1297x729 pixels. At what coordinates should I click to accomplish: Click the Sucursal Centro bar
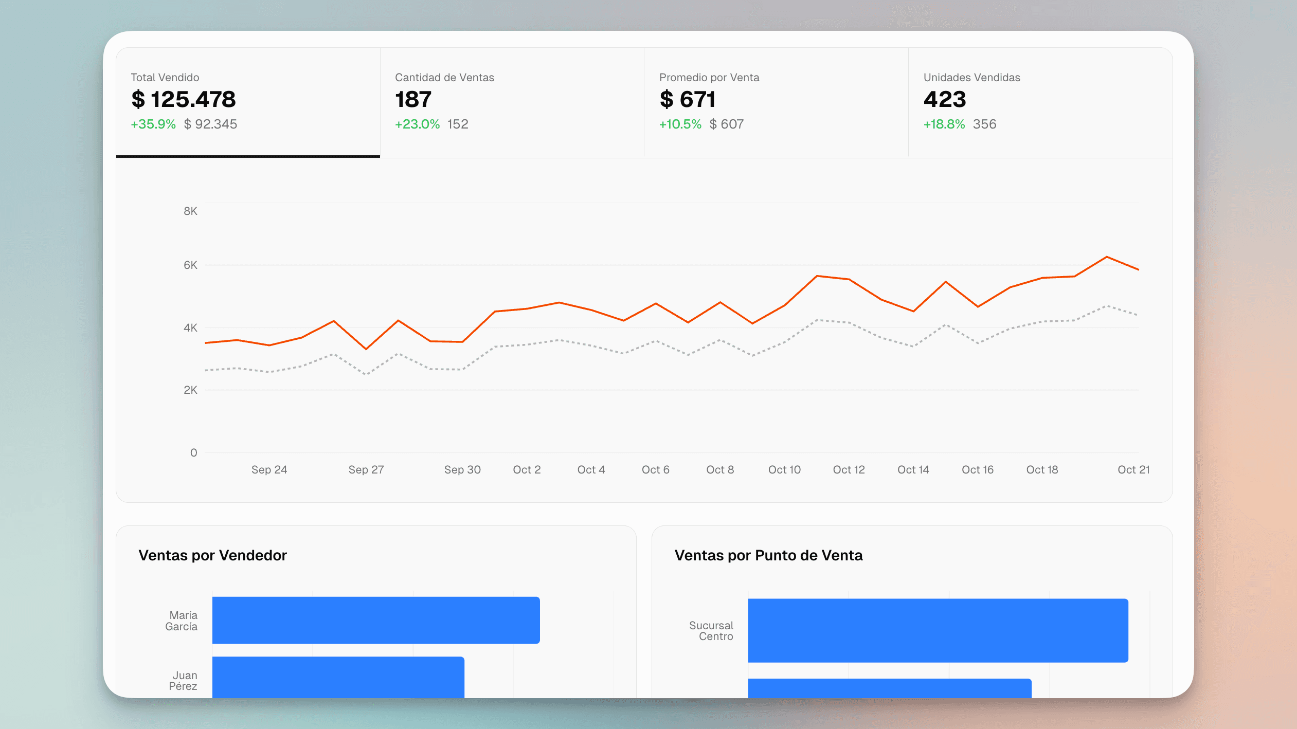tap(938, 630)
